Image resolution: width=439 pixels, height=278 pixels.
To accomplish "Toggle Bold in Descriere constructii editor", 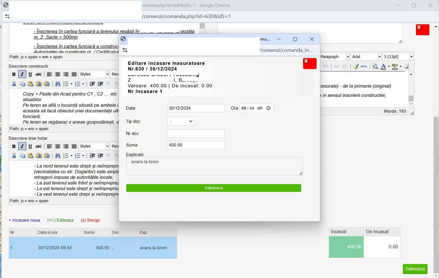I will [14, 74].
